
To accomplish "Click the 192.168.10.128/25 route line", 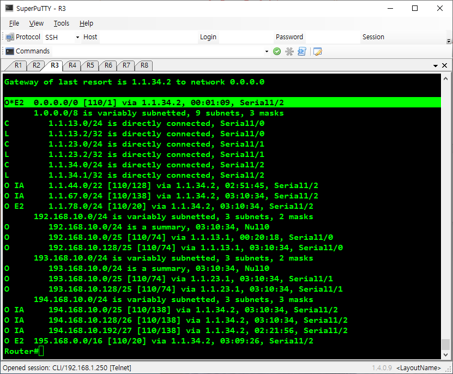I will (x=174, y=248).
